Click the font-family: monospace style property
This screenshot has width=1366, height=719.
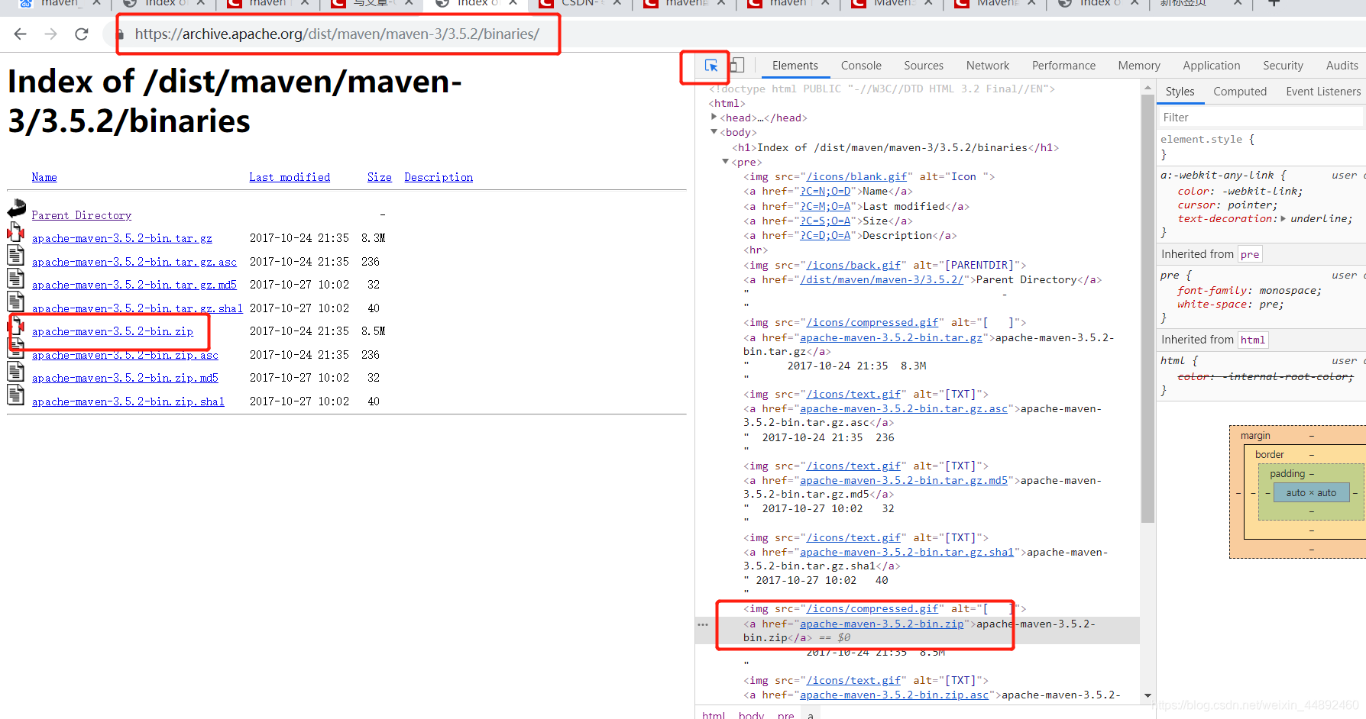coord(1249,291)
